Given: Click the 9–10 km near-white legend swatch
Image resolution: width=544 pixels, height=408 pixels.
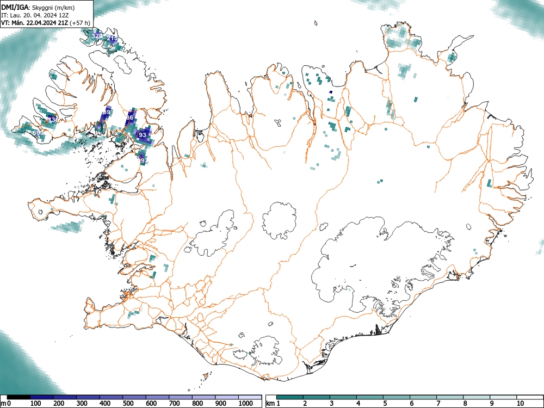Looking at the screenshot, I should (x=503, y=397).
